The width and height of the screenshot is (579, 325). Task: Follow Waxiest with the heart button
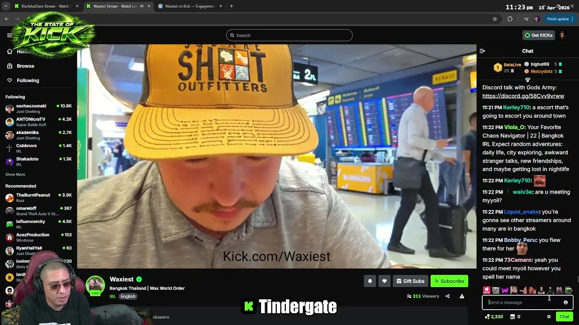pos(384,281)
